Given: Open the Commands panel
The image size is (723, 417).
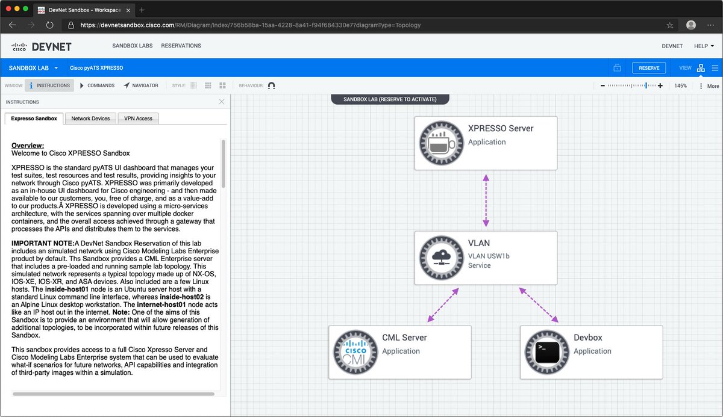Looking at the screenshot, I should (x=96, y=85).
